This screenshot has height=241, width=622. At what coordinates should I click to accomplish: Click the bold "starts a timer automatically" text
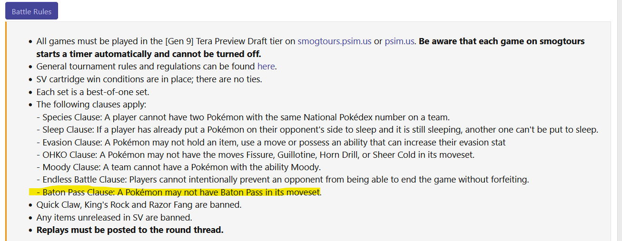[148, 54]
